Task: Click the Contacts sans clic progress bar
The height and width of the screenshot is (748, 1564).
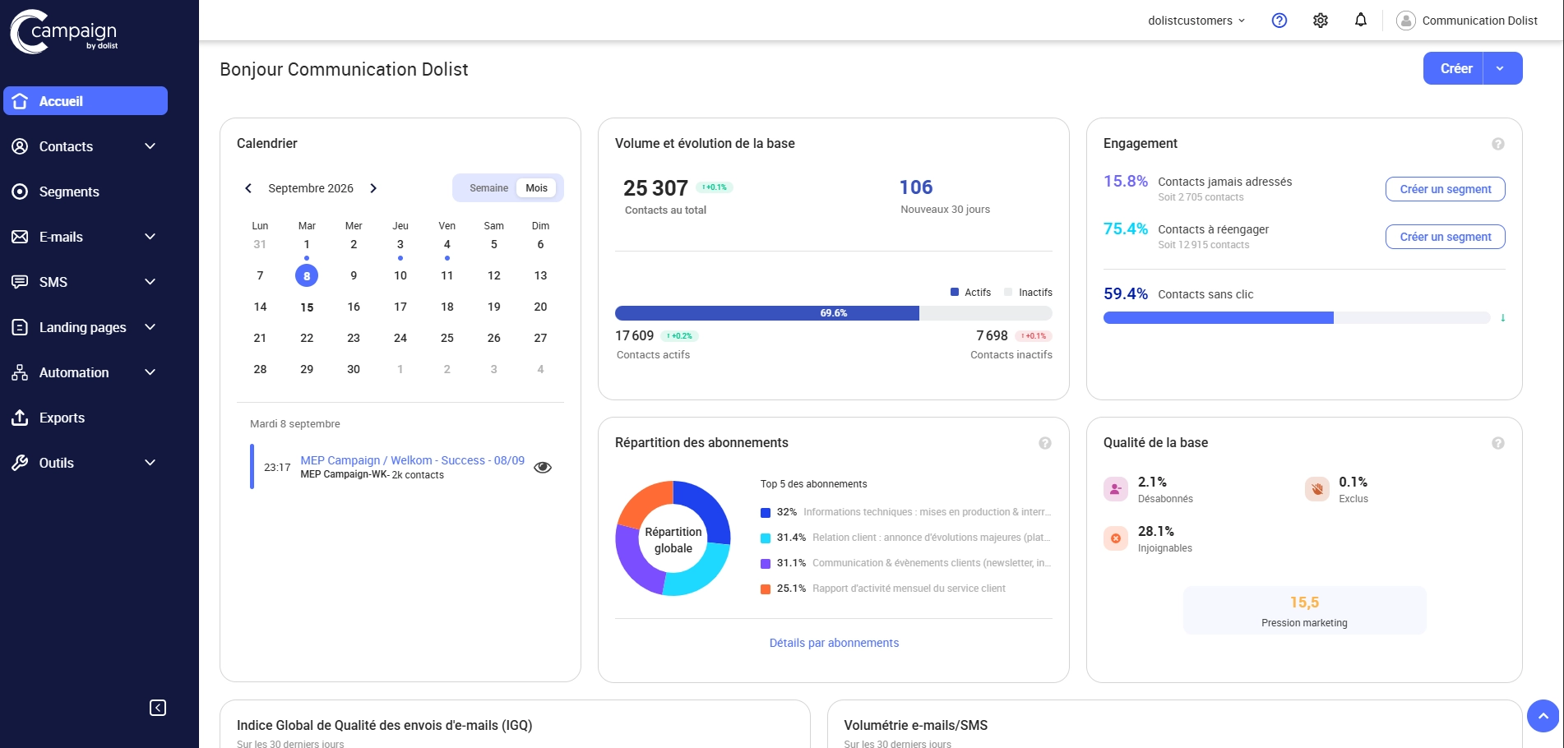Action: (x=1297, y=318)
